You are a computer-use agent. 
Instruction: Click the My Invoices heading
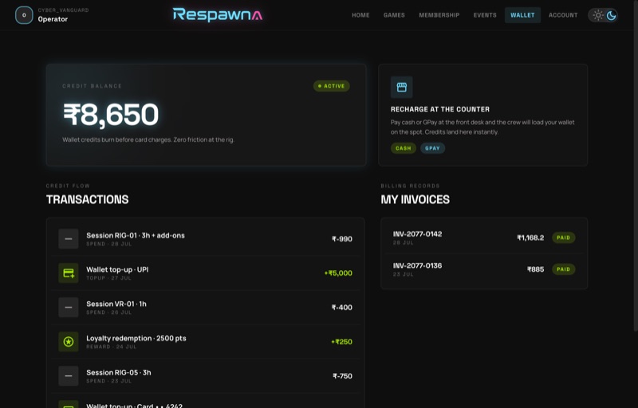pyautogui.click(x=415, y=199)
